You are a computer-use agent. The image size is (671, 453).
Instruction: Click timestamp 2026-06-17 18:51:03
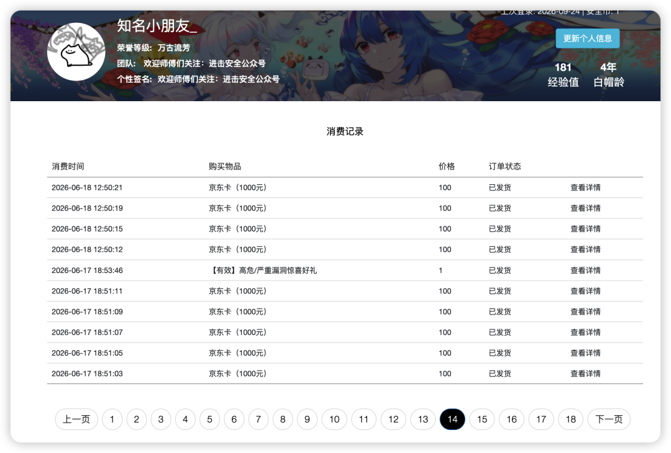point(87,374)
